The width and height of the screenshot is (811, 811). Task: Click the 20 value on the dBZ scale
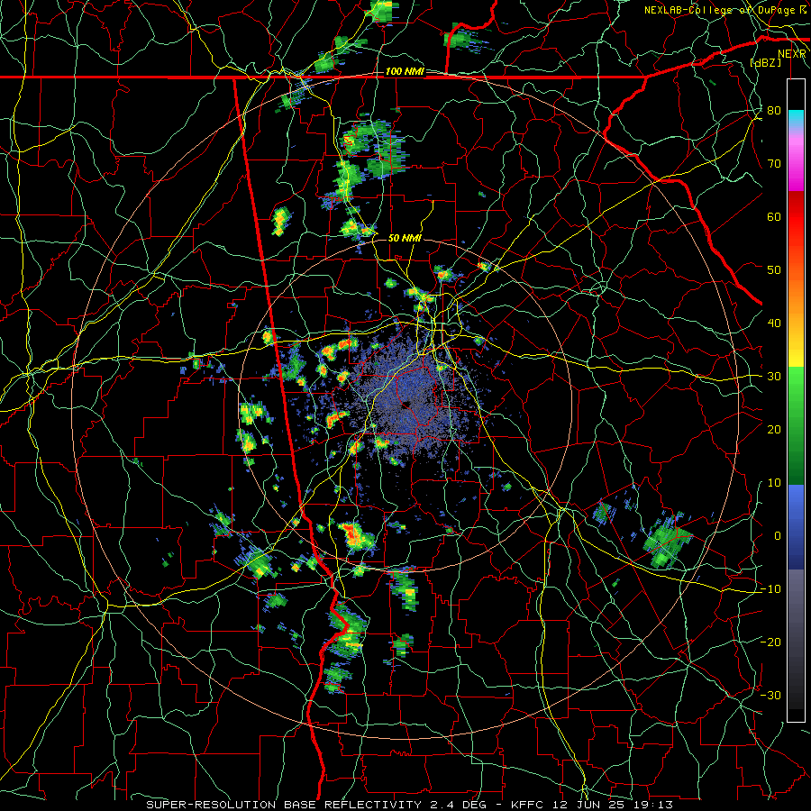click(774, 429)
